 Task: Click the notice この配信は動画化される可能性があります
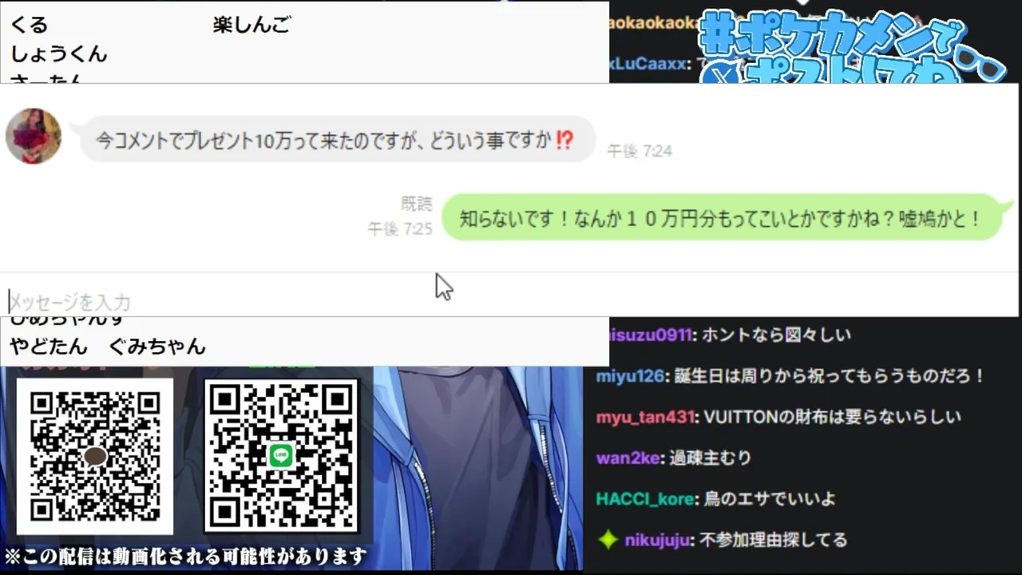pyautogui.click(x=185, y=556)
